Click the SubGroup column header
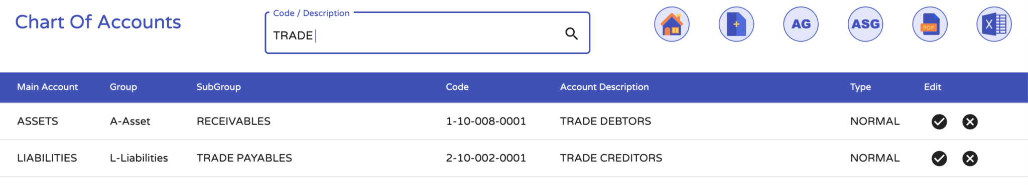1028x185 pixels. pos(219,87)
